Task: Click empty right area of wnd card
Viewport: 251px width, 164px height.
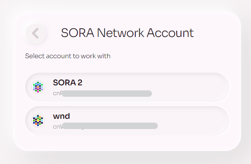Action: point(192,121)
